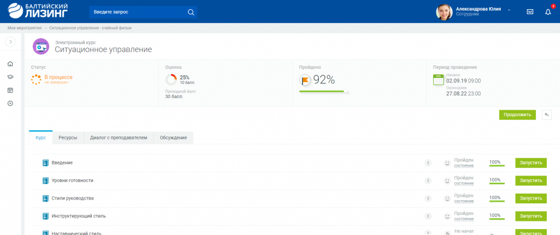
Task: Launch the Введение module with Запустить
Action: (530, 162)
